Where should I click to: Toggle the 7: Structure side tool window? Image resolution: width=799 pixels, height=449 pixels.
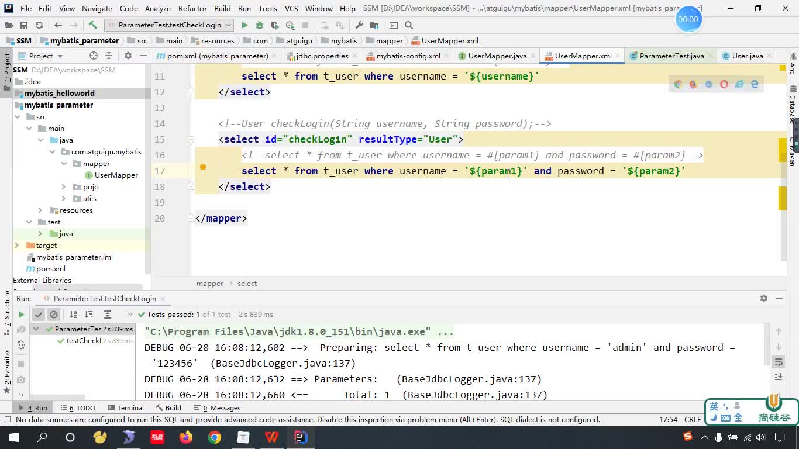point(7,314)
